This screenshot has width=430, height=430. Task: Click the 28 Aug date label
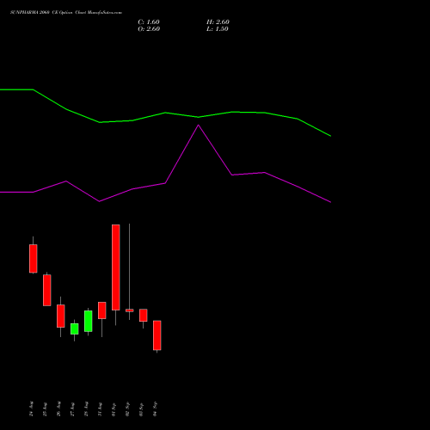[86, 408]
